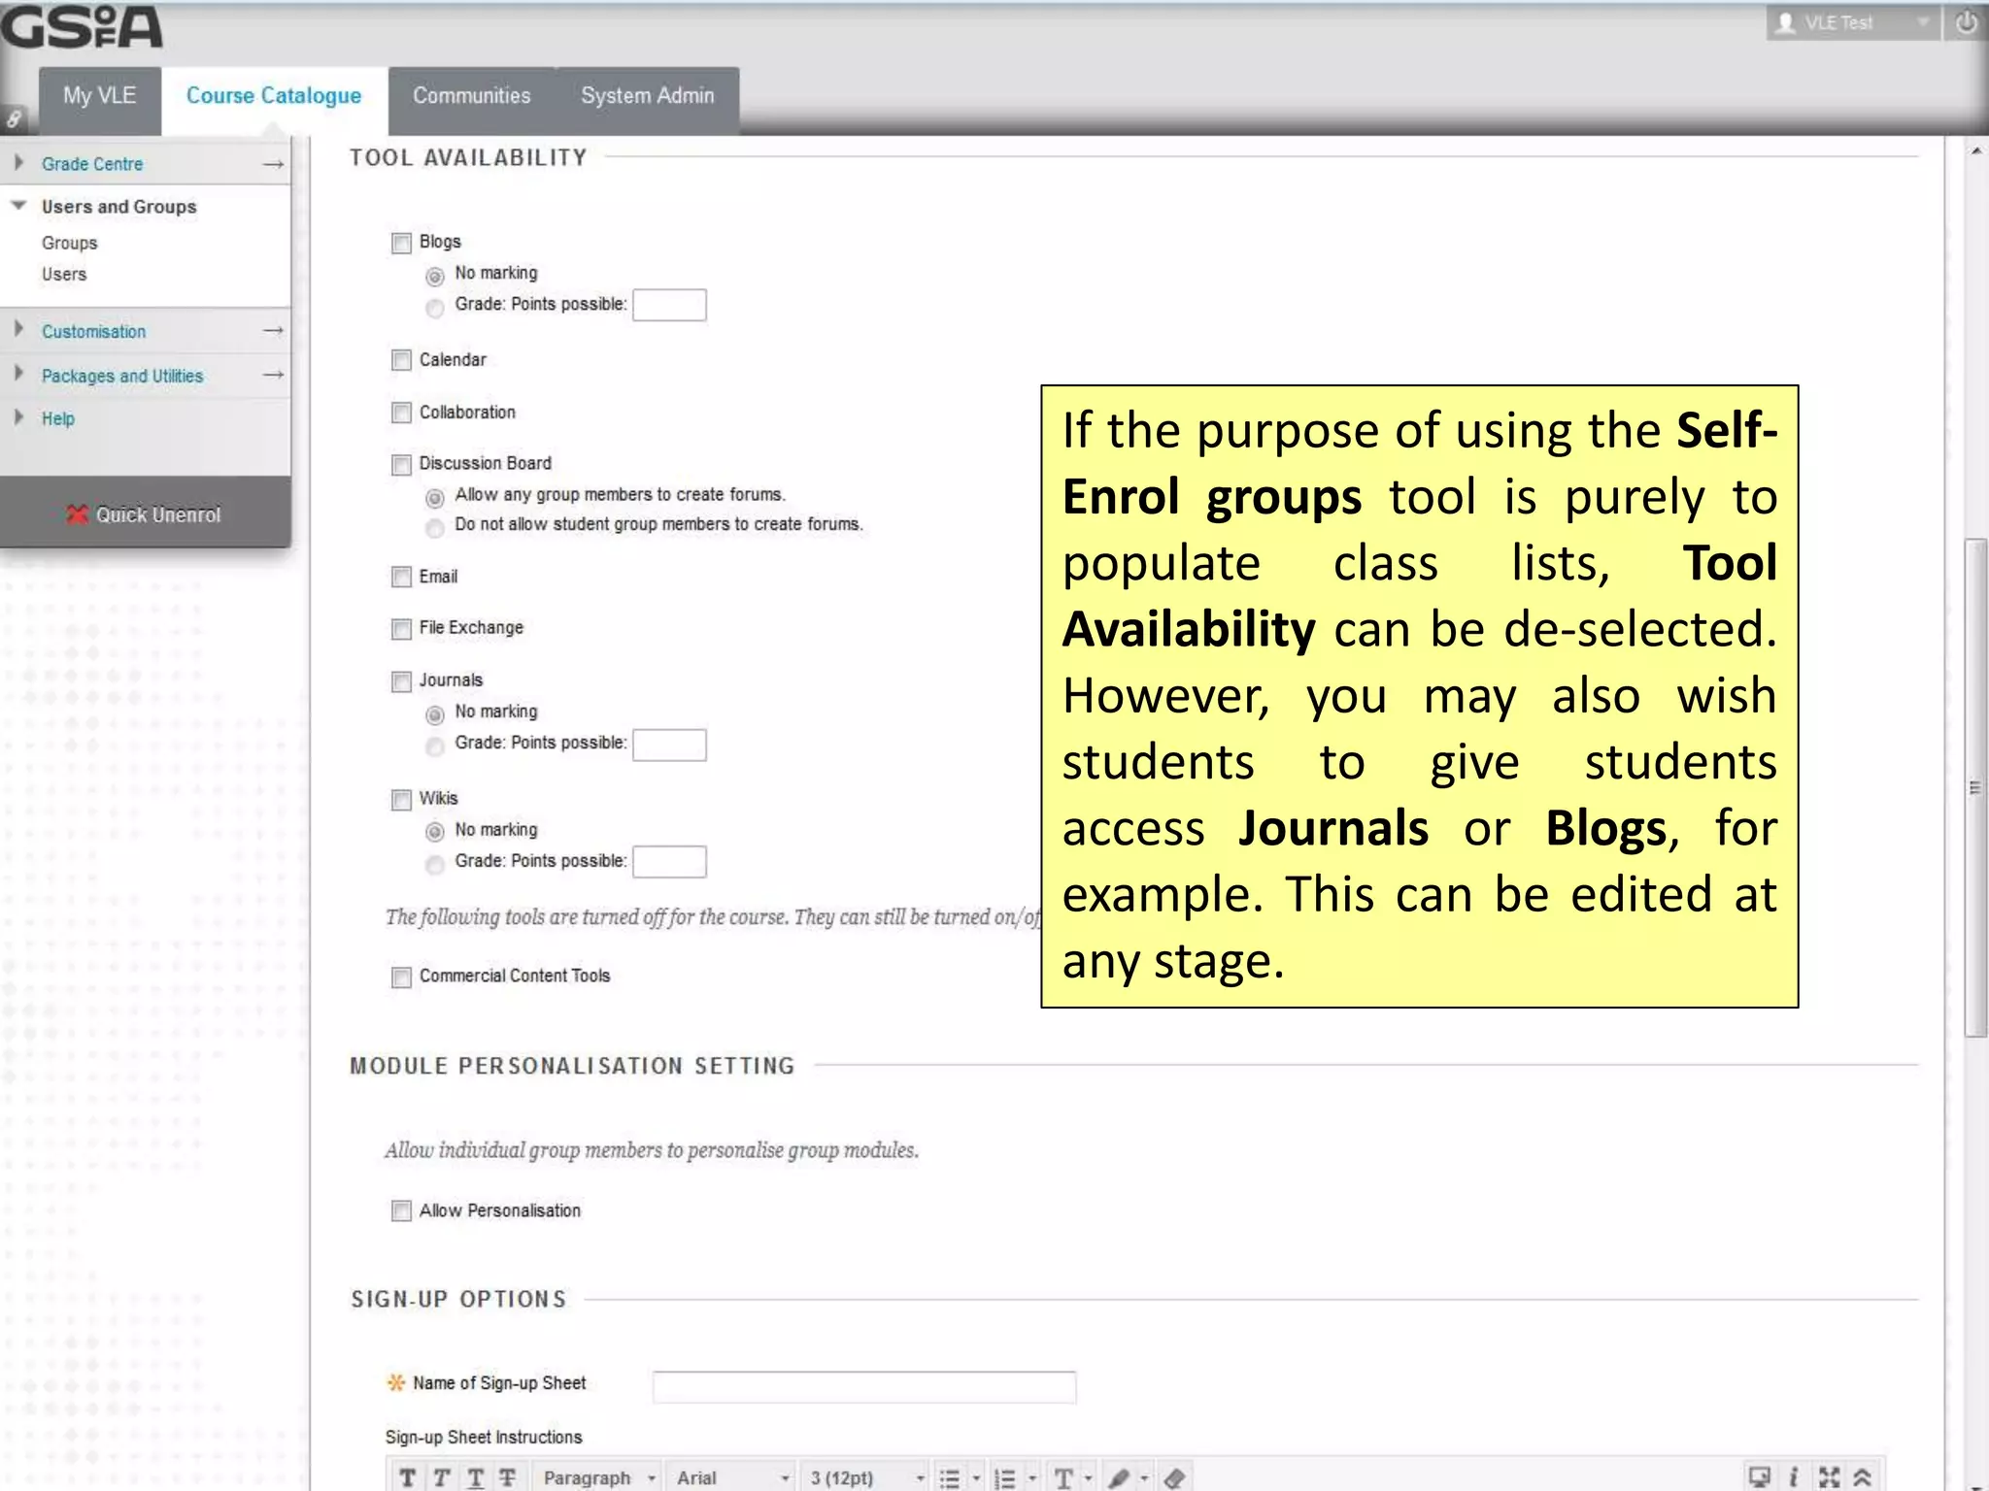Click the scrollbar up arrow
The width and height of the screenshot is (1989, 1491).
pos(1976,150)
